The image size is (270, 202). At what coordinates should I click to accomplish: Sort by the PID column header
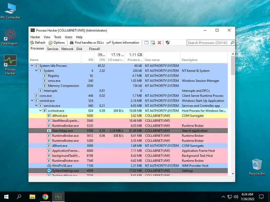point(88,58)
